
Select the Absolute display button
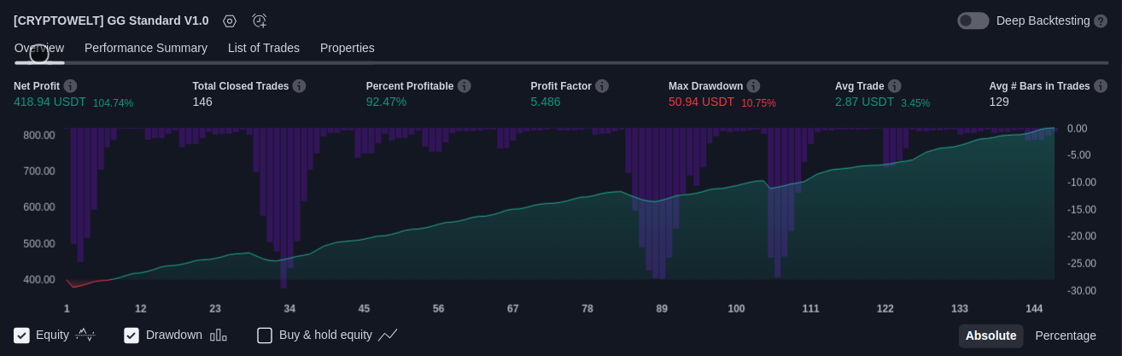991,336
